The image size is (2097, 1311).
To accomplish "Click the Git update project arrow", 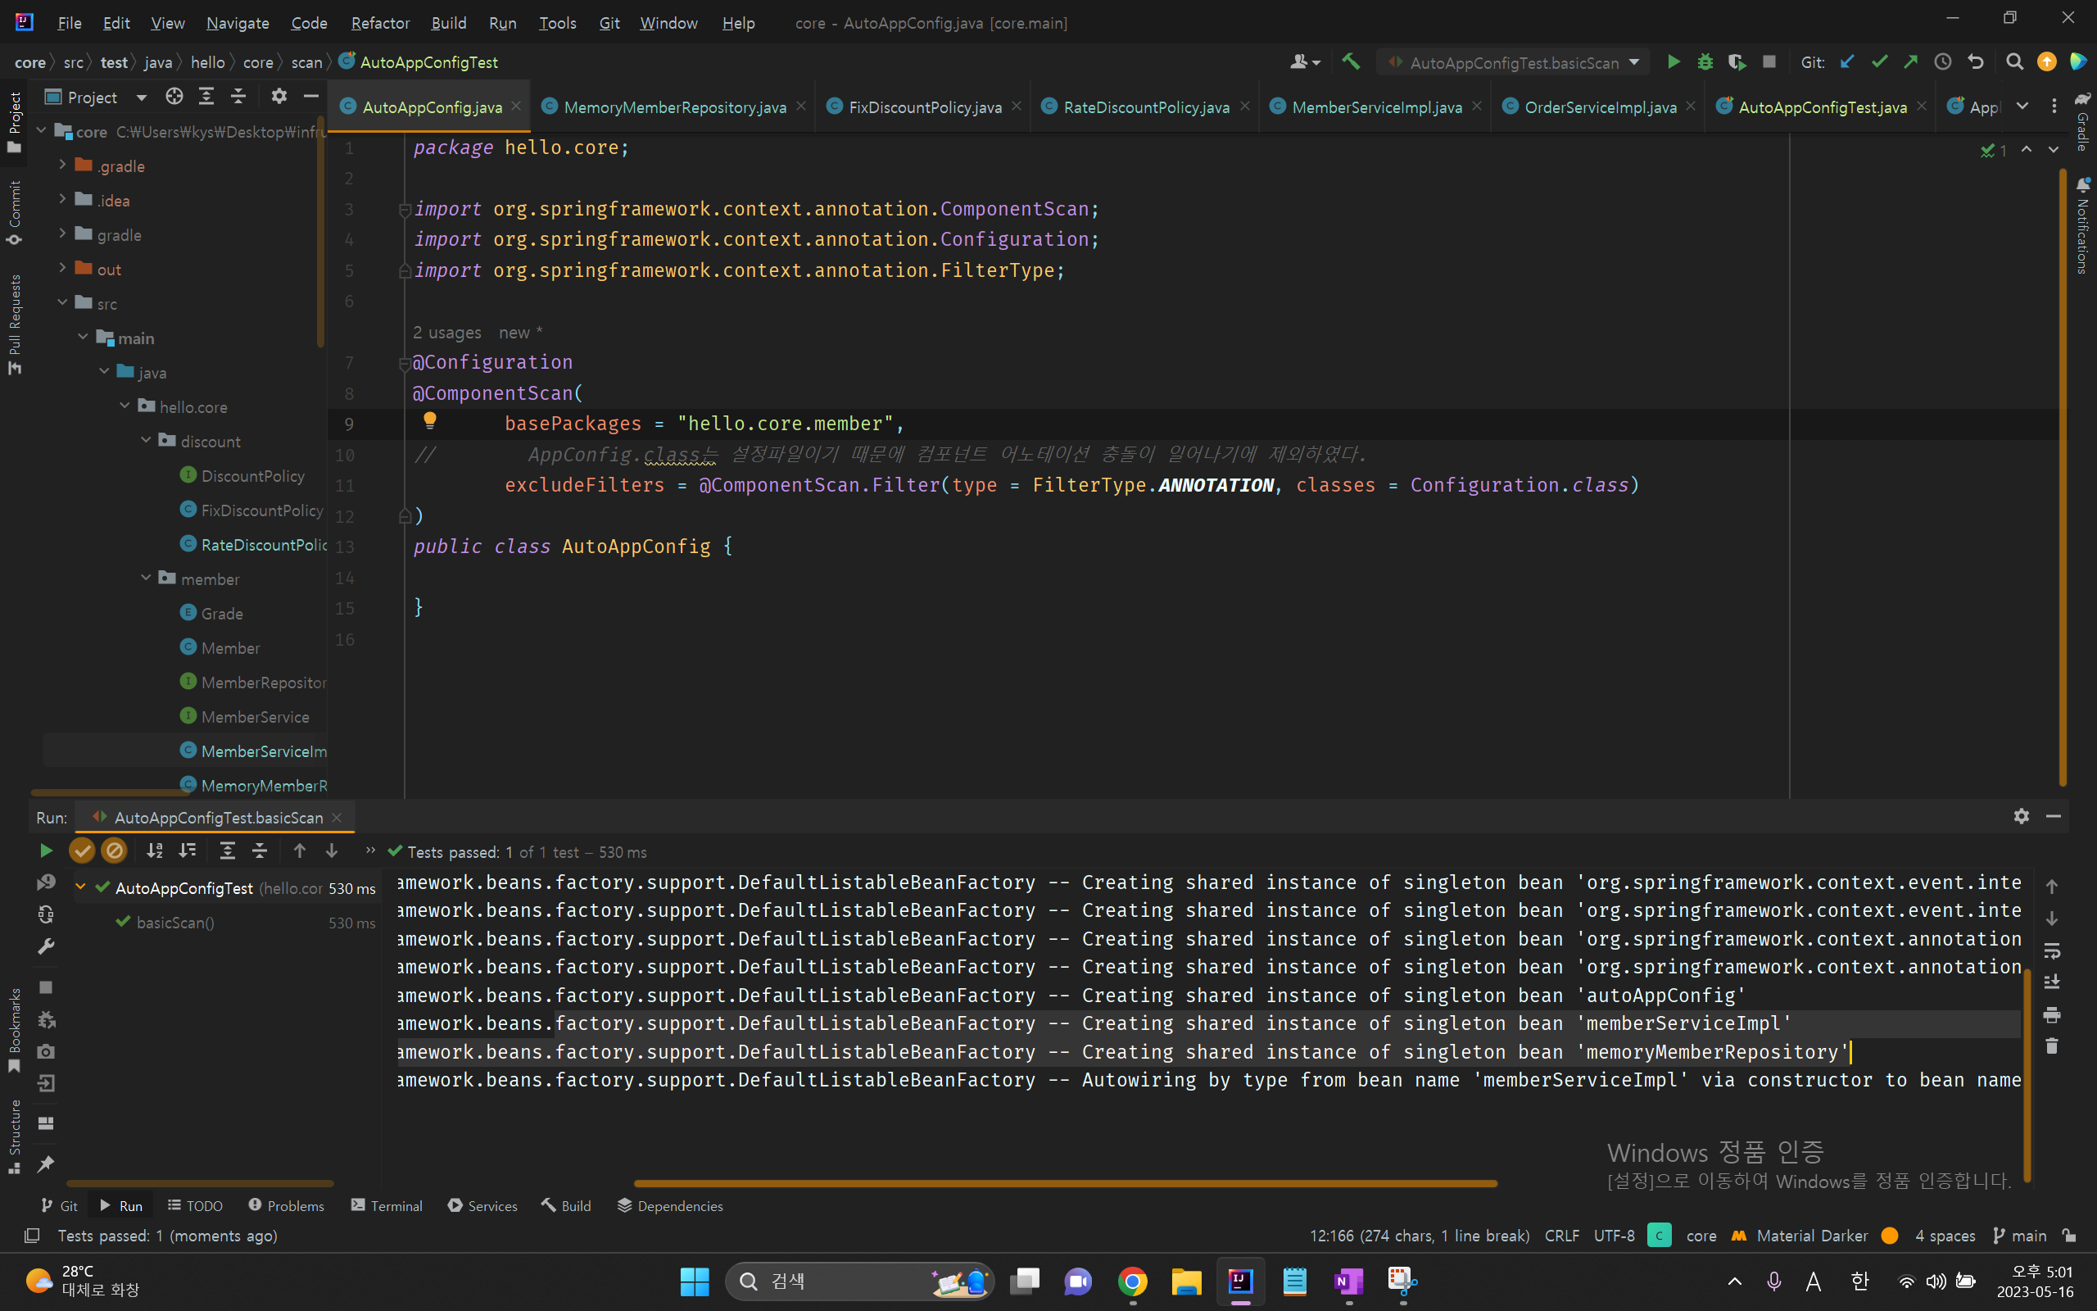I will coord(1846,62).
